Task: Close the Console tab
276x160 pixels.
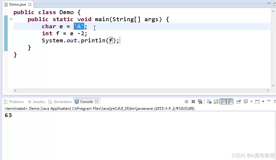Action: pos(97,102)
